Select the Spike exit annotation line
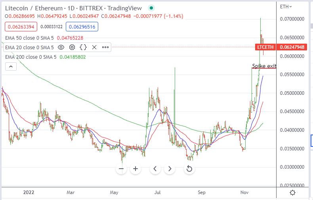This screenshot has width=313, height=200. [264, 68]
